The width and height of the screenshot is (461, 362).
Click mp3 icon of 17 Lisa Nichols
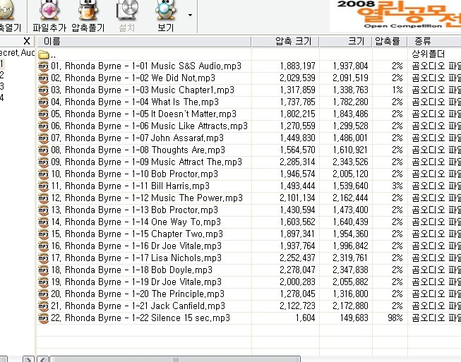point(44,258)
